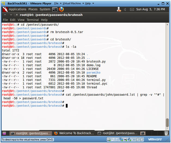Image resolution: width=171 pixels, height=143 pixels.
Task: Click the VMware network adapter status icon
Action: coord(121,139)
